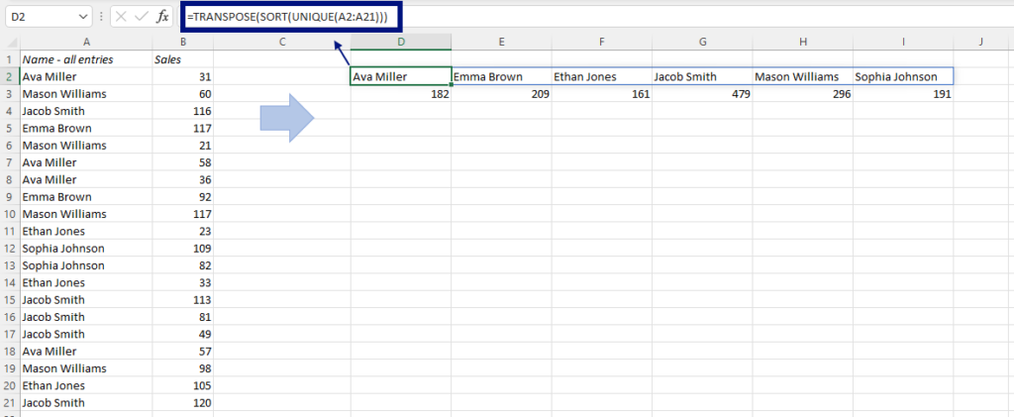Image resolution: width=1014 pixels, height=417 pixels.
Task: Select row 12 header
Action: (x=10, y=249)
